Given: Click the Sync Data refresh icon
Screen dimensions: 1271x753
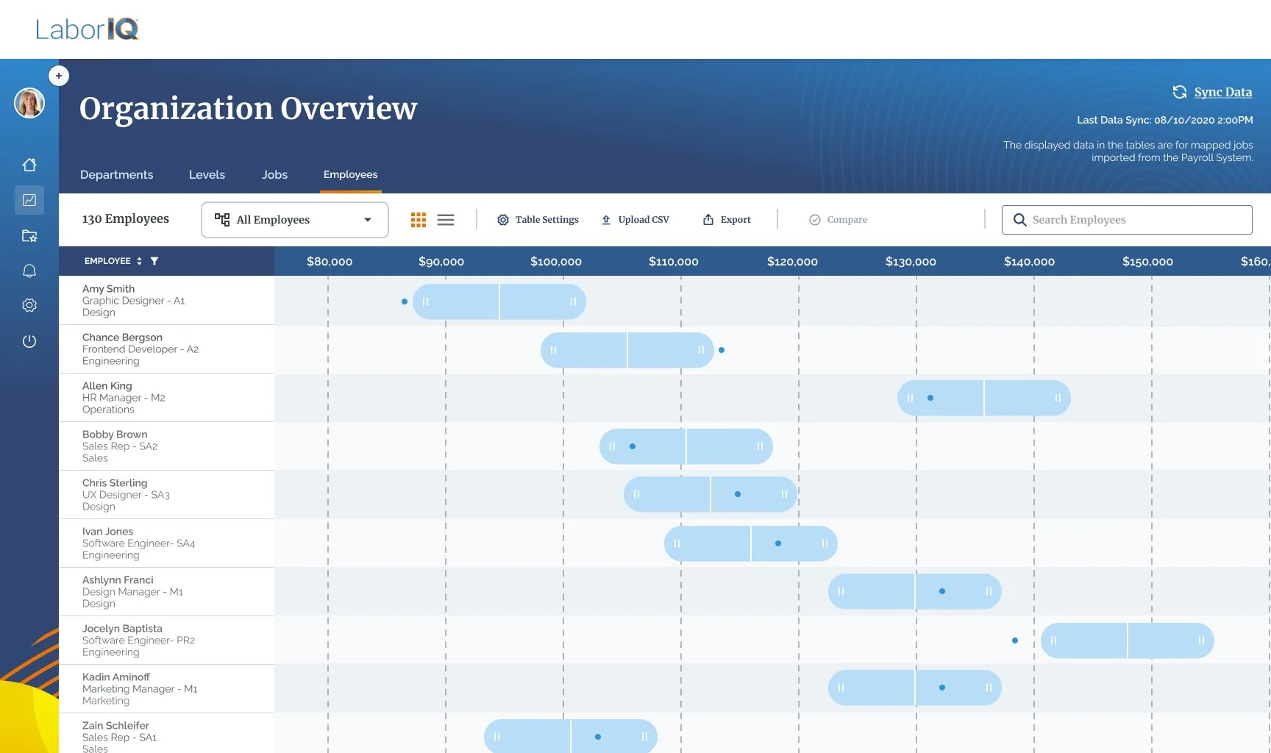Looking at the screenshot, I should pos(1180,92).
